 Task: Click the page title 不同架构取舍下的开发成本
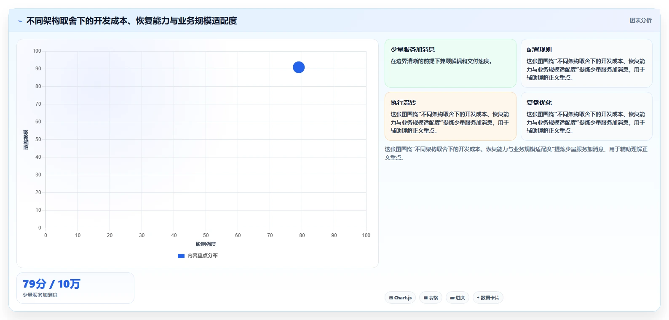tap(131, 21)
